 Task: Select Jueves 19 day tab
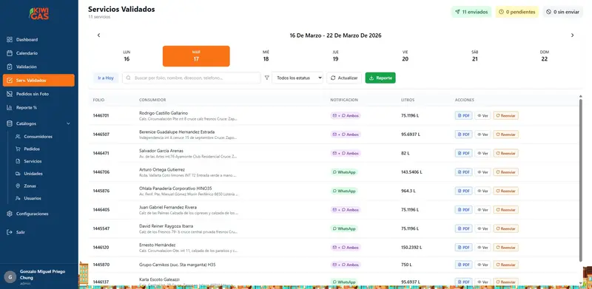(335, 56)
